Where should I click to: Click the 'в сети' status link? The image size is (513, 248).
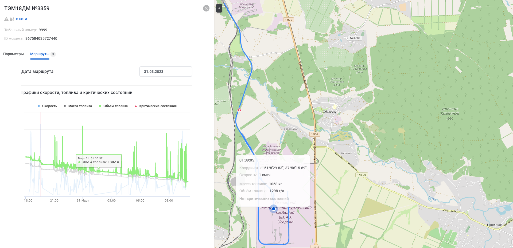[x=21, y=19]
